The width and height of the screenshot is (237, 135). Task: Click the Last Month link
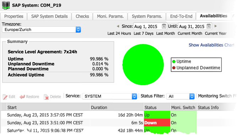[166, 33]
